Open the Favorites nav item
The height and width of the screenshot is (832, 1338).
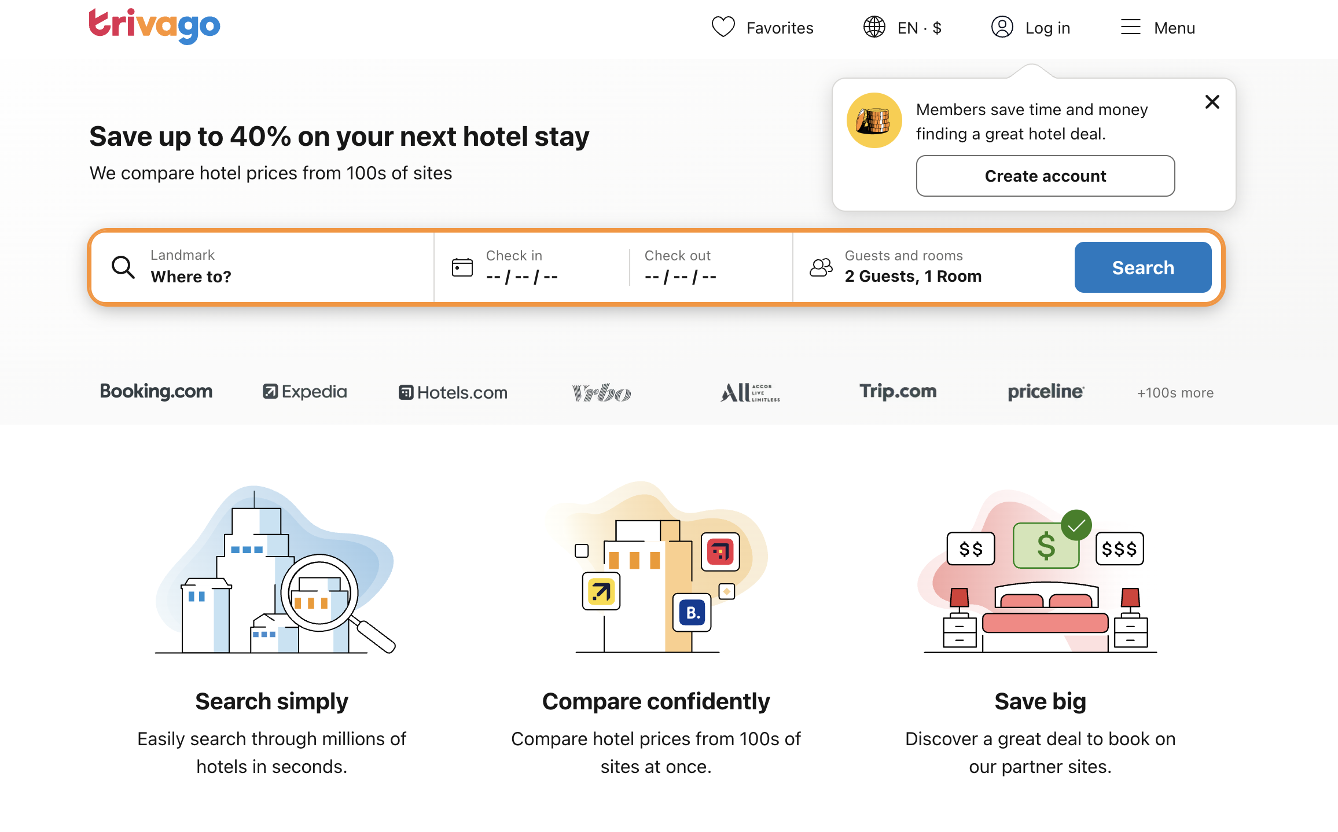coord(779,28)
